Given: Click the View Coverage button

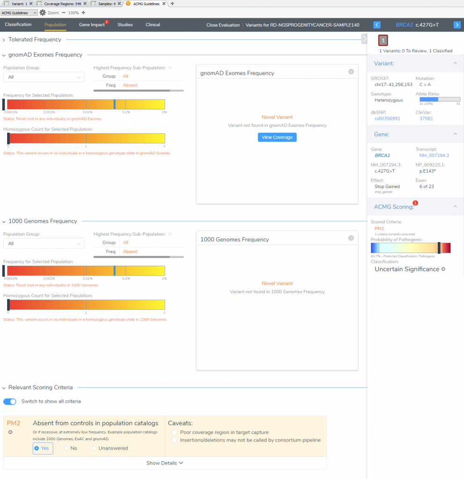Looking at the screenshot, I should (x=277, y=137).
